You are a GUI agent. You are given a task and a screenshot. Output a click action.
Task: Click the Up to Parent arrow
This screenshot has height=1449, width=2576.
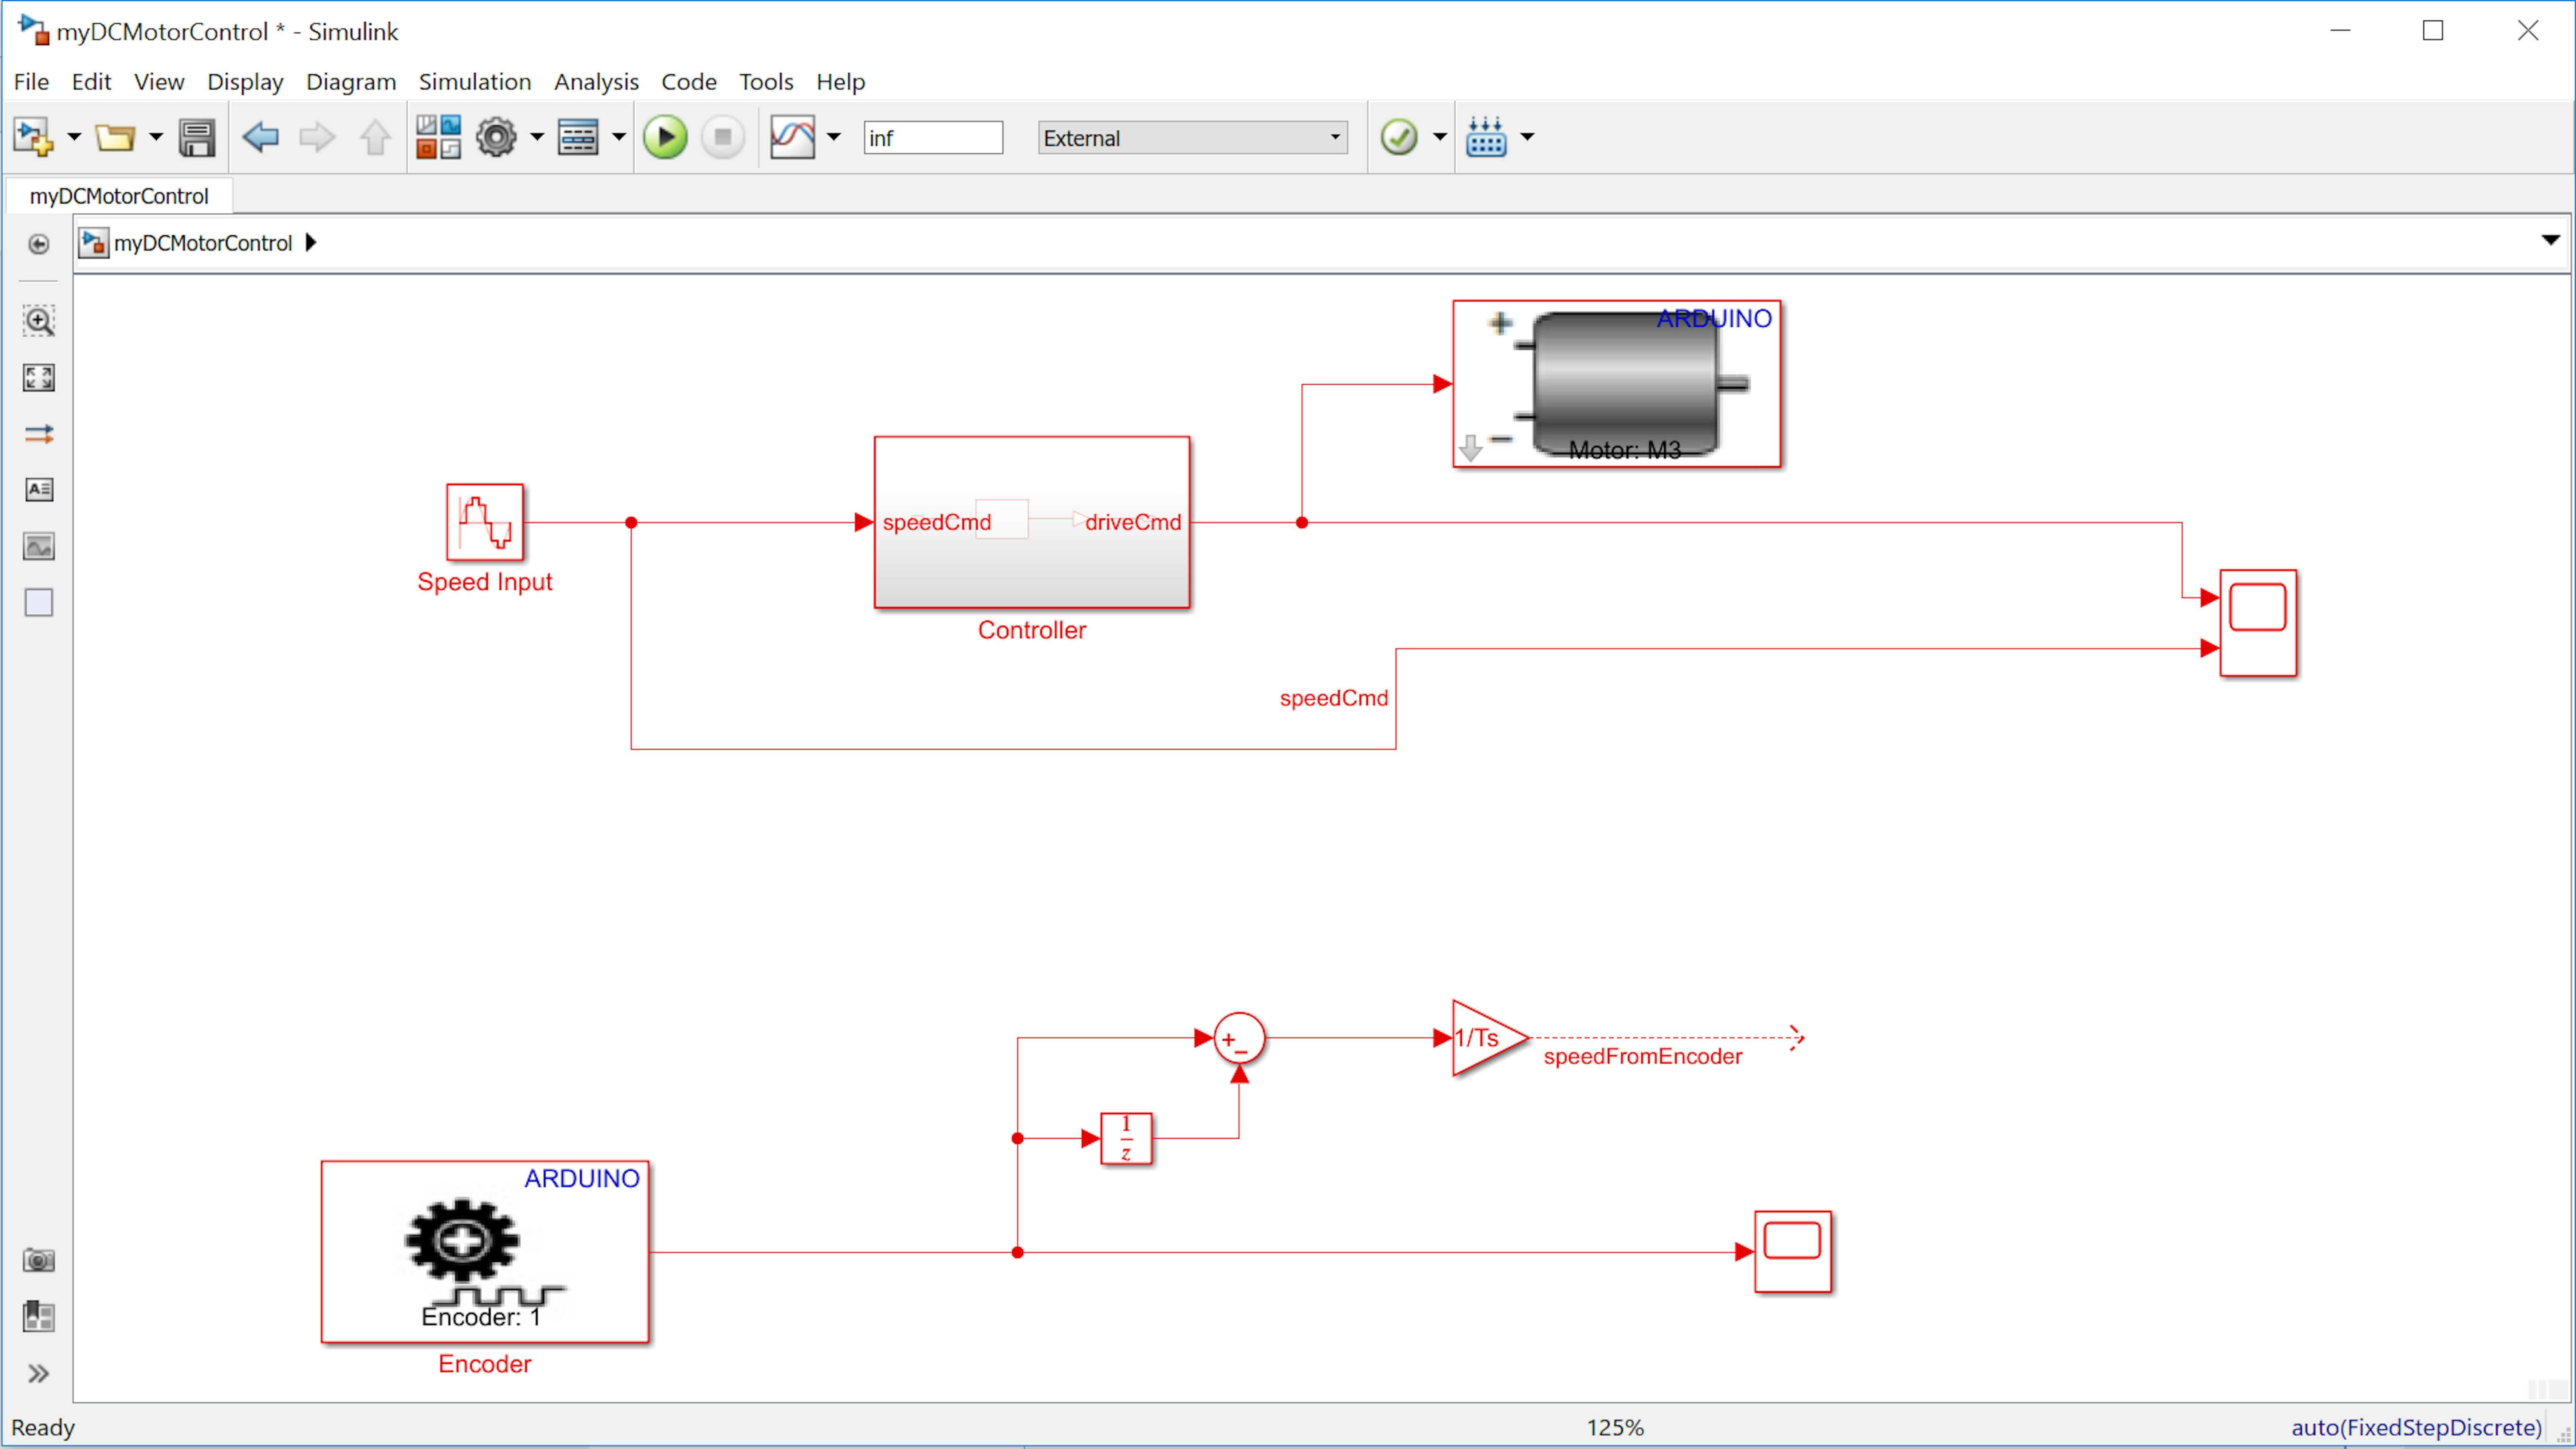pyautogui.click(x=375, y=137)
